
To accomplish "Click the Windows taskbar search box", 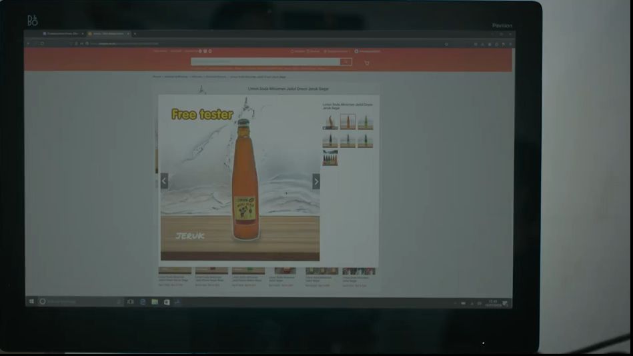I will click(x=77, y=302).
